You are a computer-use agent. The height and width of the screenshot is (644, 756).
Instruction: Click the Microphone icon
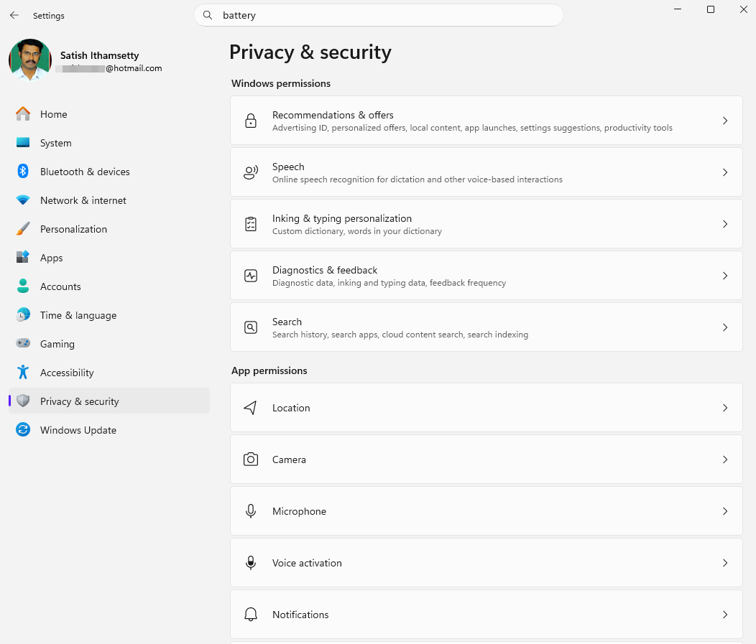[x=251, y=511]
